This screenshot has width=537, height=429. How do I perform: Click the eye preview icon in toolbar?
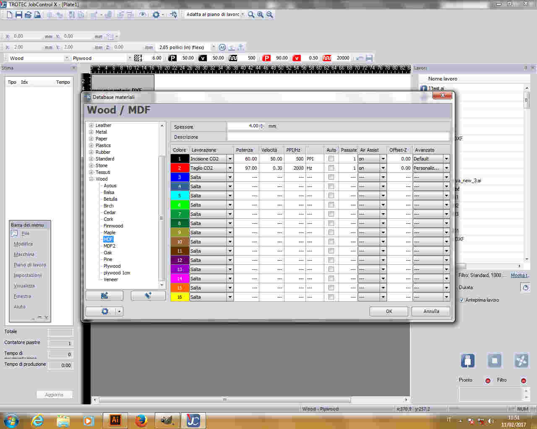pos(143,15)
